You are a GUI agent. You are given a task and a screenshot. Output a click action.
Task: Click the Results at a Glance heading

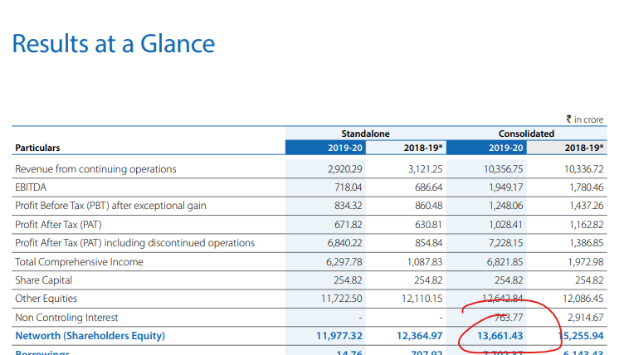tap(114, 44)
